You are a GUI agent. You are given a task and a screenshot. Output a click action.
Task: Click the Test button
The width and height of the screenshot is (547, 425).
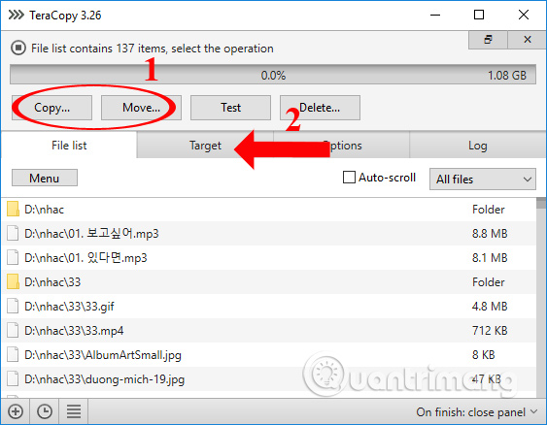(x=230, y=108)
